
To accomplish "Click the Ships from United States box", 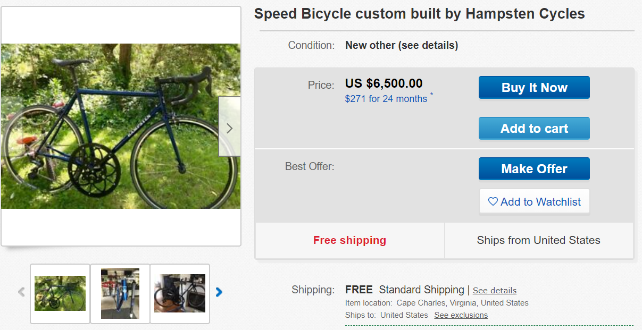I will pyautogui.click(x=538, y=240).
